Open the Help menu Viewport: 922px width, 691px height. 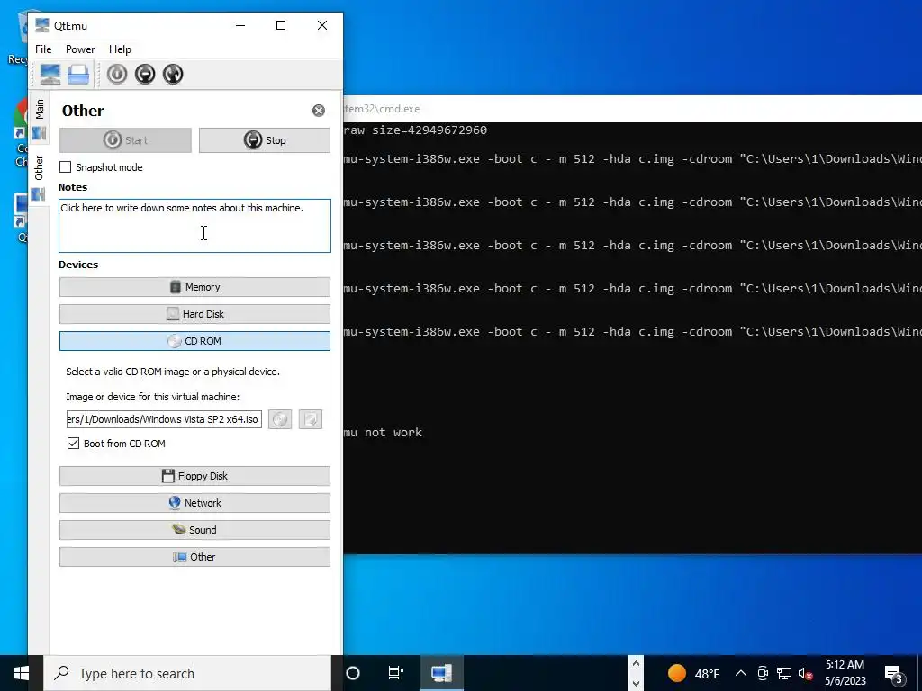120,49
